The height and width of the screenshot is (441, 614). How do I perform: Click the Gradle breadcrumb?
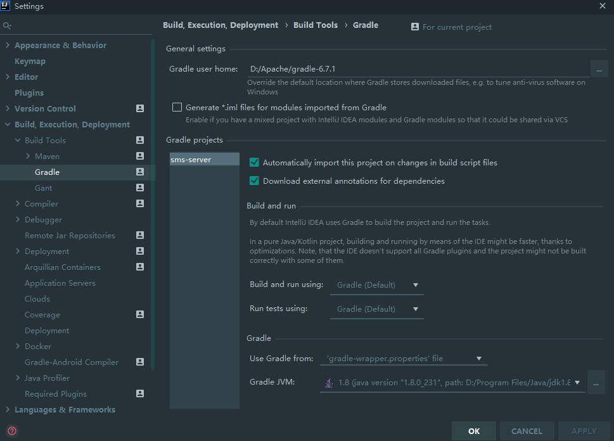pyautogui.click(x=366, y=25)
